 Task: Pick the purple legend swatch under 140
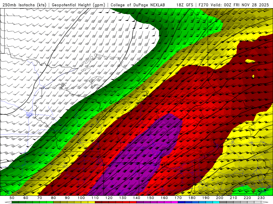pos(140,202)
